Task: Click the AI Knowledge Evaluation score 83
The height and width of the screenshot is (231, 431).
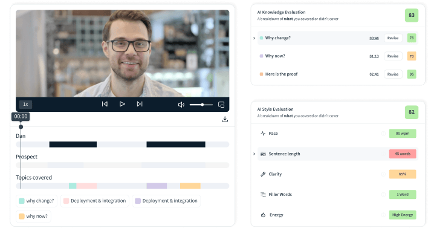Action: point(412,15)
